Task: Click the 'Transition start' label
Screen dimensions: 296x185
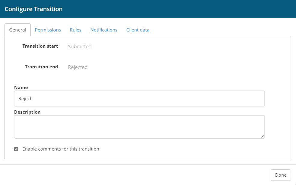Action: [x=40, y=46]
